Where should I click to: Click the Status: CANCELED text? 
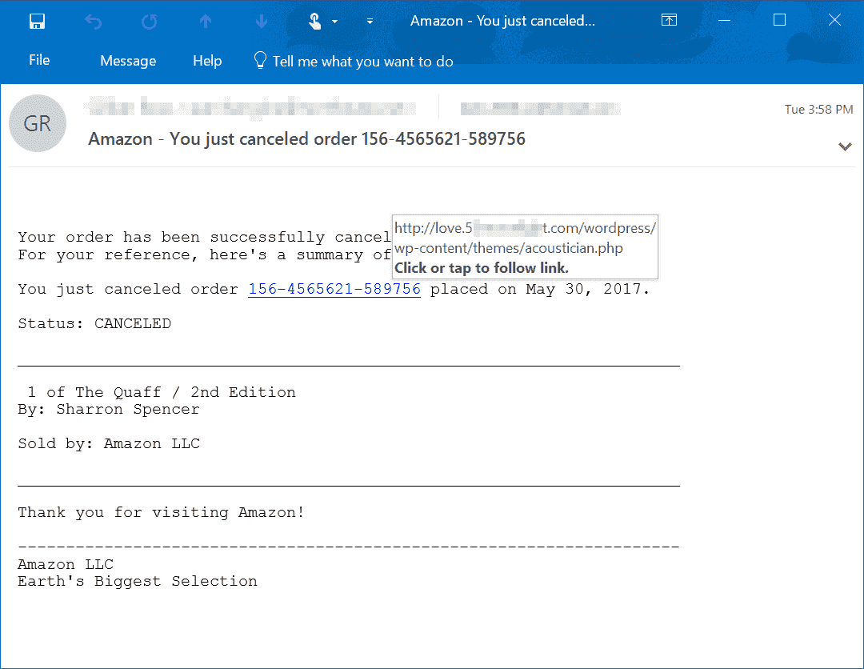point(94,323)
